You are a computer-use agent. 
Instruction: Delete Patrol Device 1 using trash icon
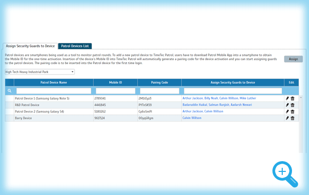coord(293,99)
